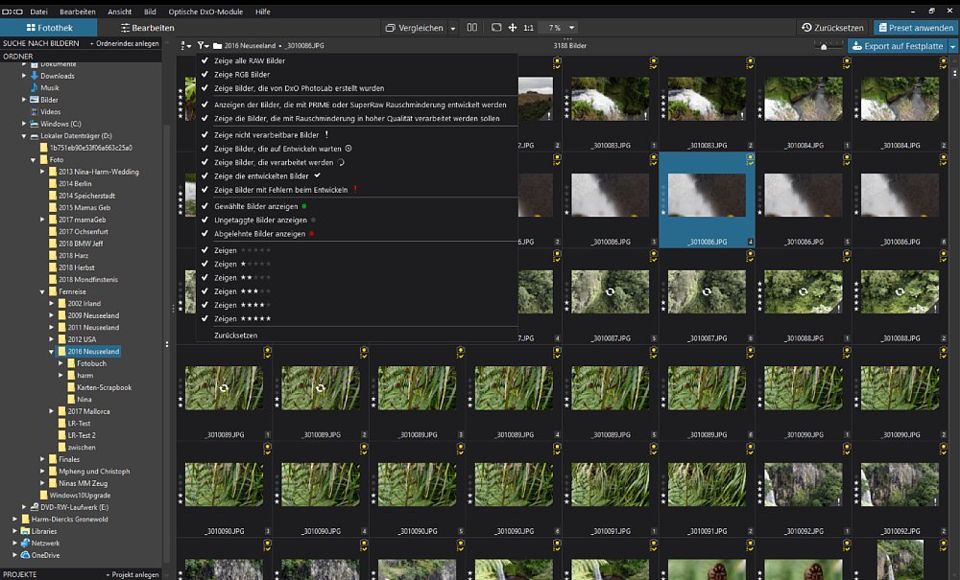Expand the Windows (C:) drive node
This screenshot has width=960, height=580.
(24, 124)
